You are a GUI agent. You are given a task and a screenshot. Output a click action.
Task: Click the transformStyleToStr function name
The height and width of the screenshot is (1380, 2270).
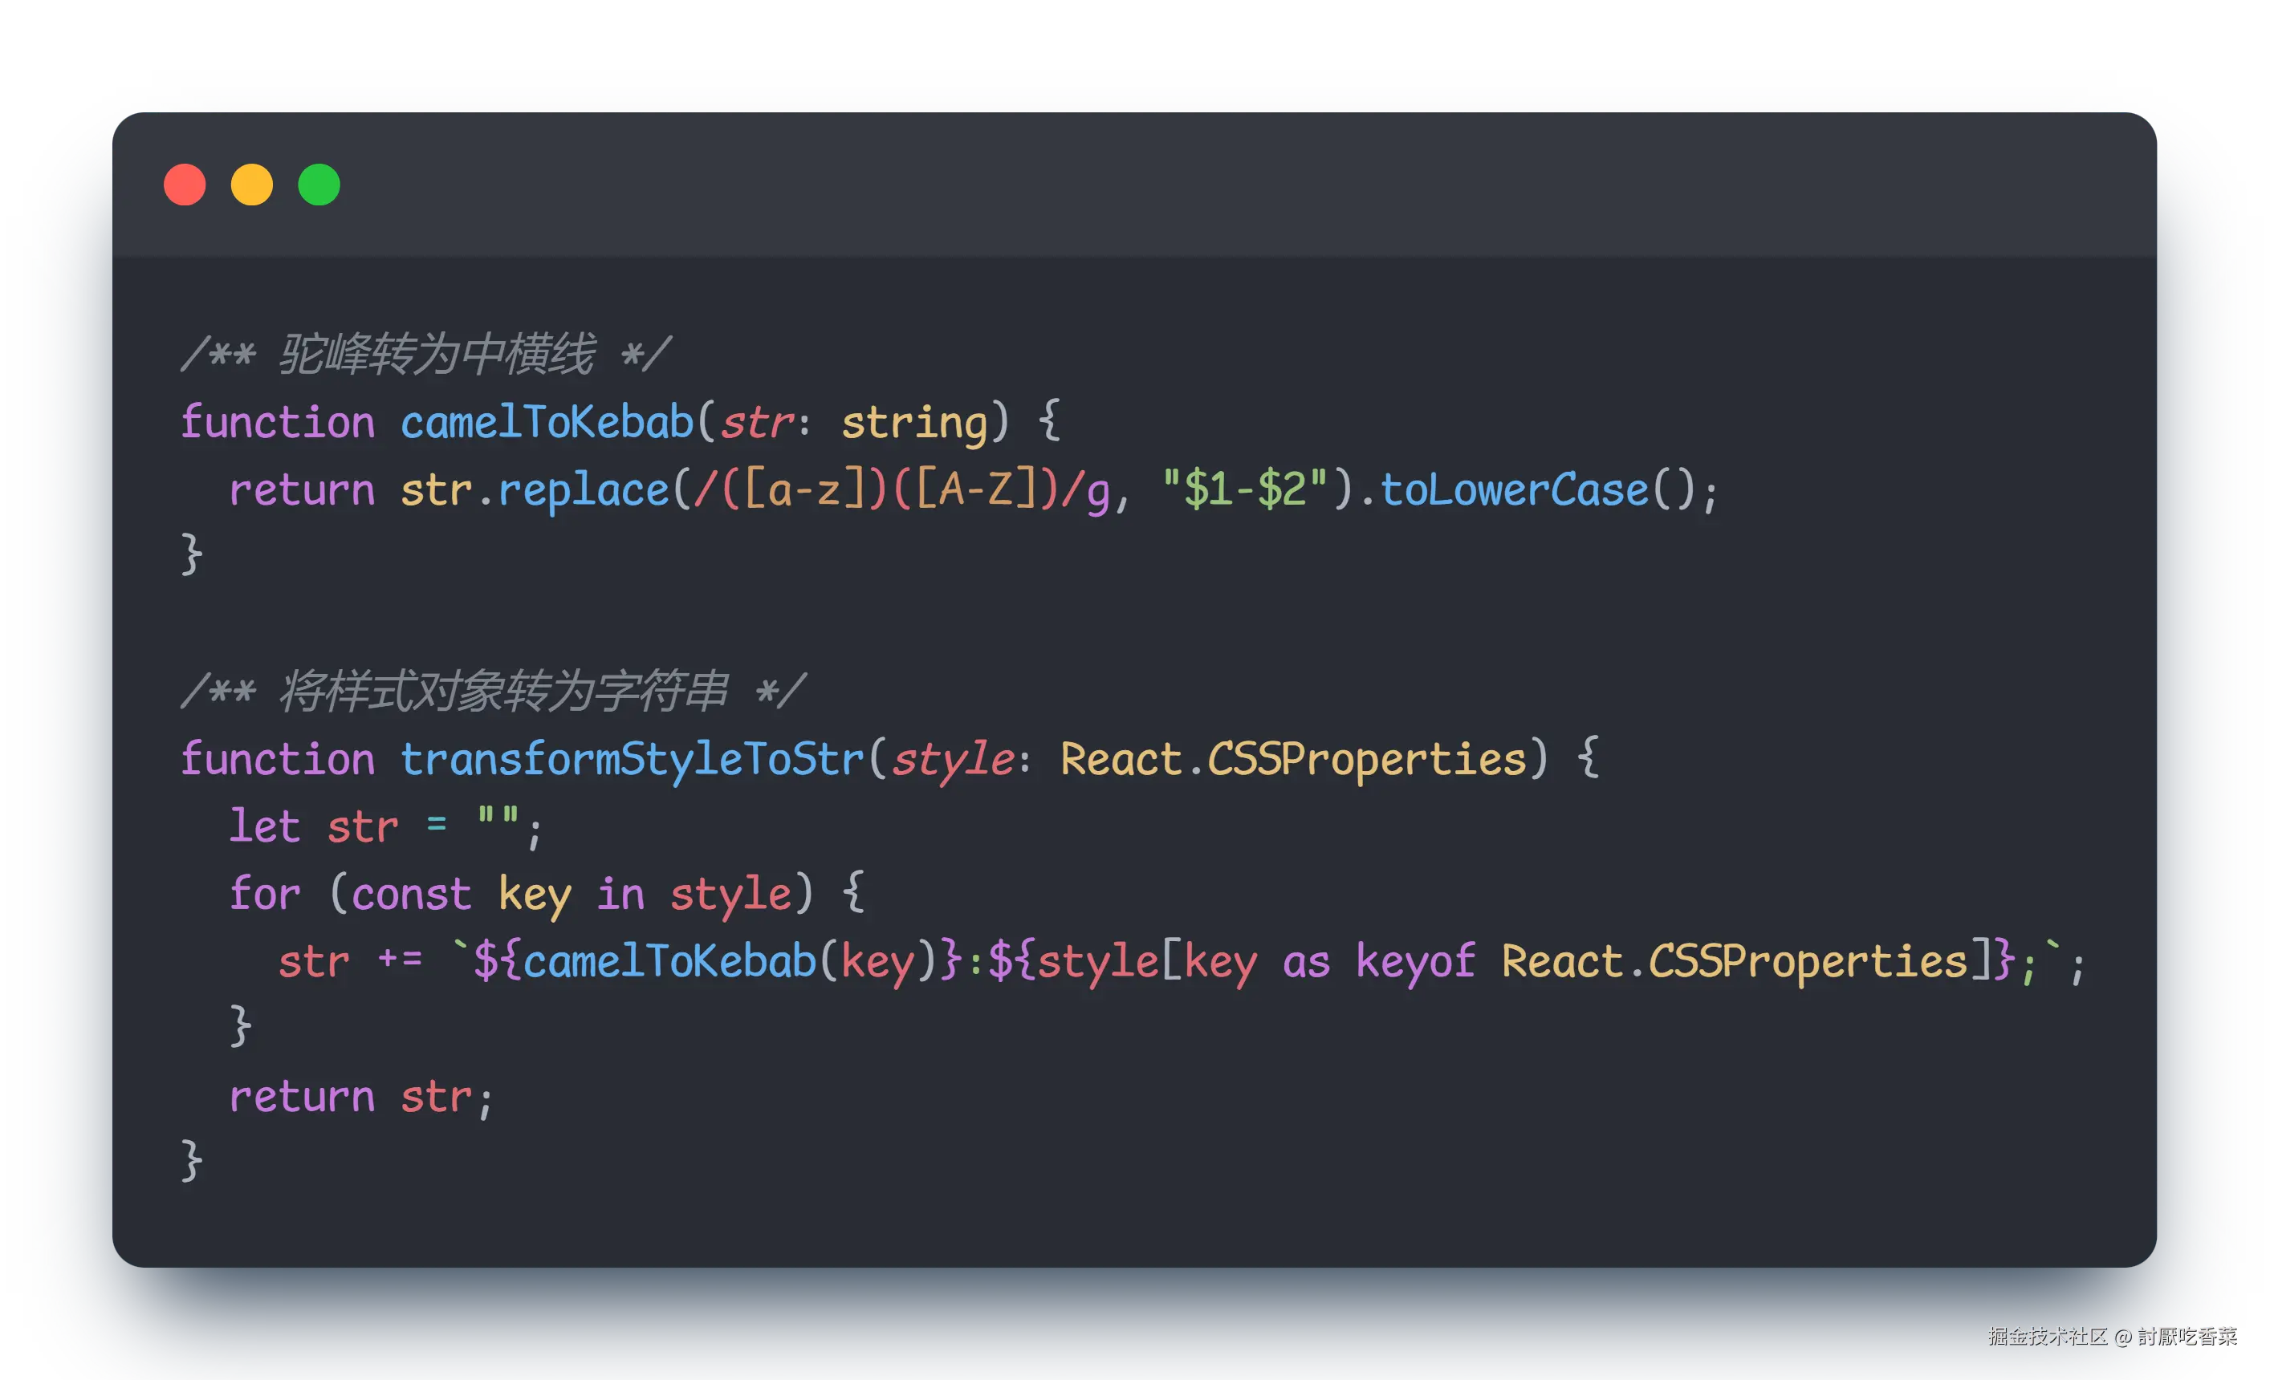[632, 760]
